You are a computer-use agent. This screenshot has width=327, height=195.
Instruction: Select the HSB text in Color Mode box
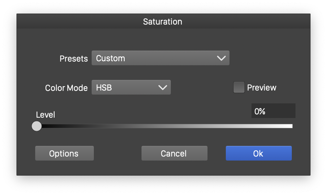[103, 88]
